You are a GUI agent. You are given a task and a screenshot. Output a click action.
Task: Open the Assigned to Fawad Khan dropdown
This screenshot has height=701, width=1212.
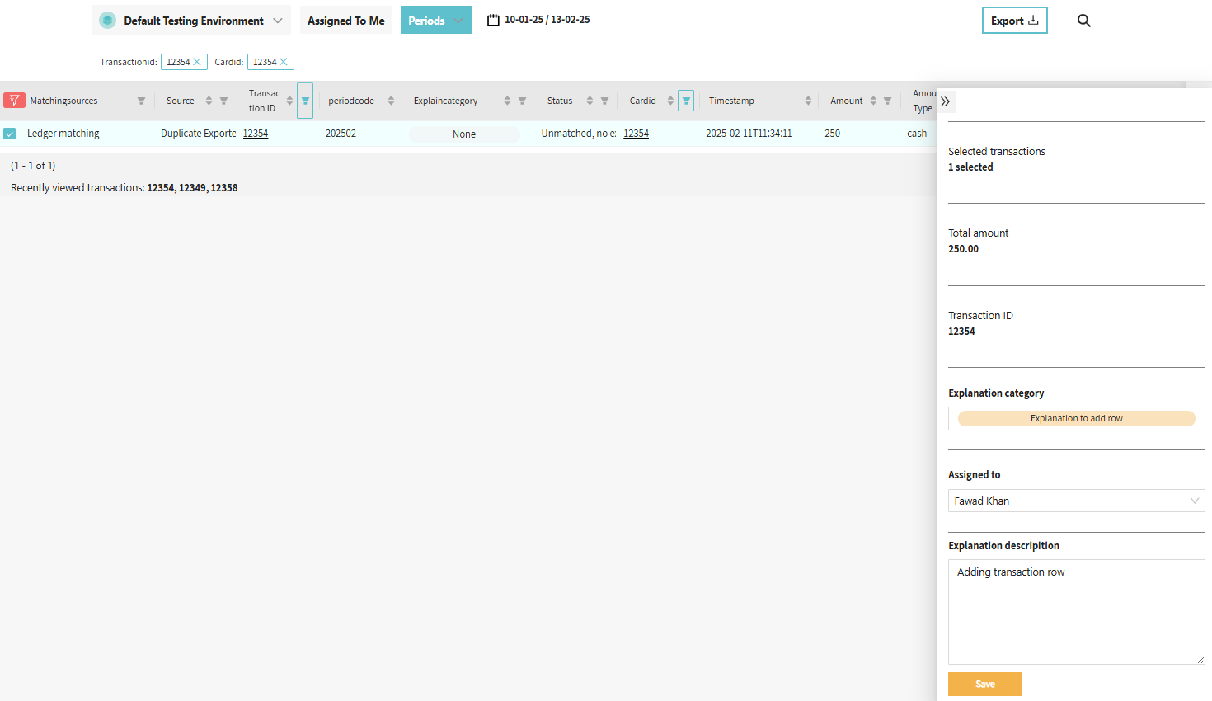(x=1077, y=501)
